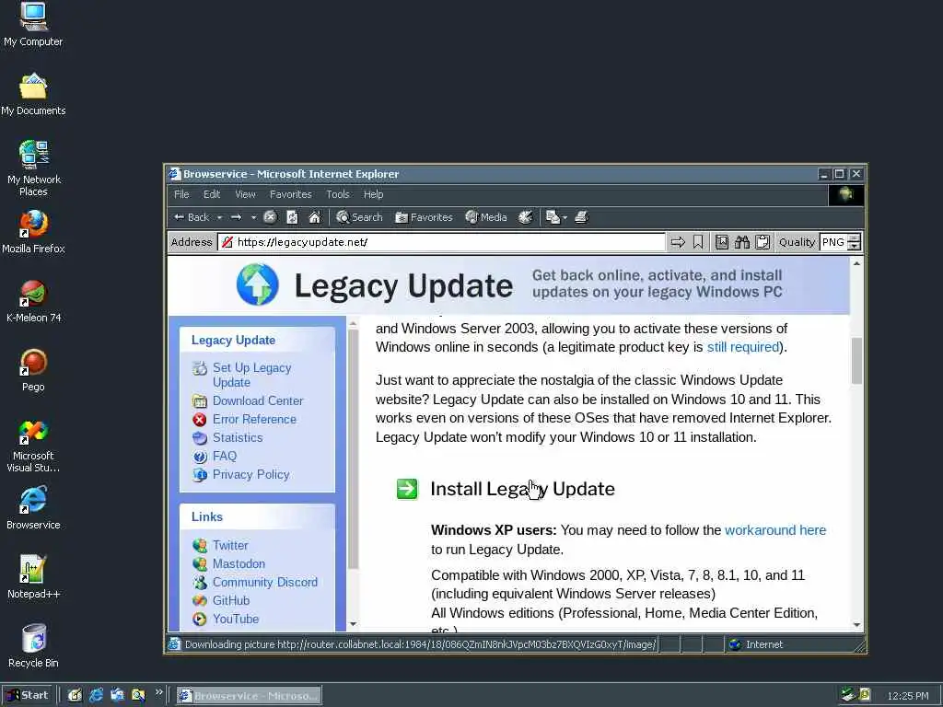
Task: Click the binoculars find icon
Action: 742,242
